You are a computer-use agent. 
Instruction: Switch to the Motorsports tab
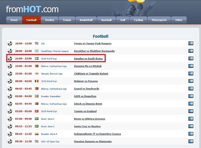click(x=159, y=20)
